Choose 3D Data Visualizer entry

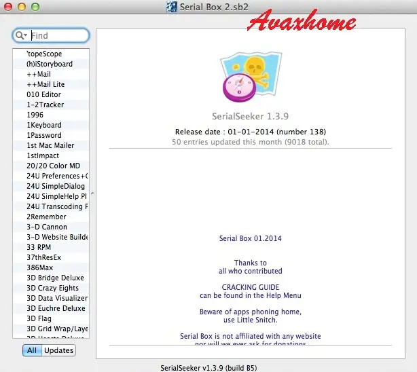(51, 298)
